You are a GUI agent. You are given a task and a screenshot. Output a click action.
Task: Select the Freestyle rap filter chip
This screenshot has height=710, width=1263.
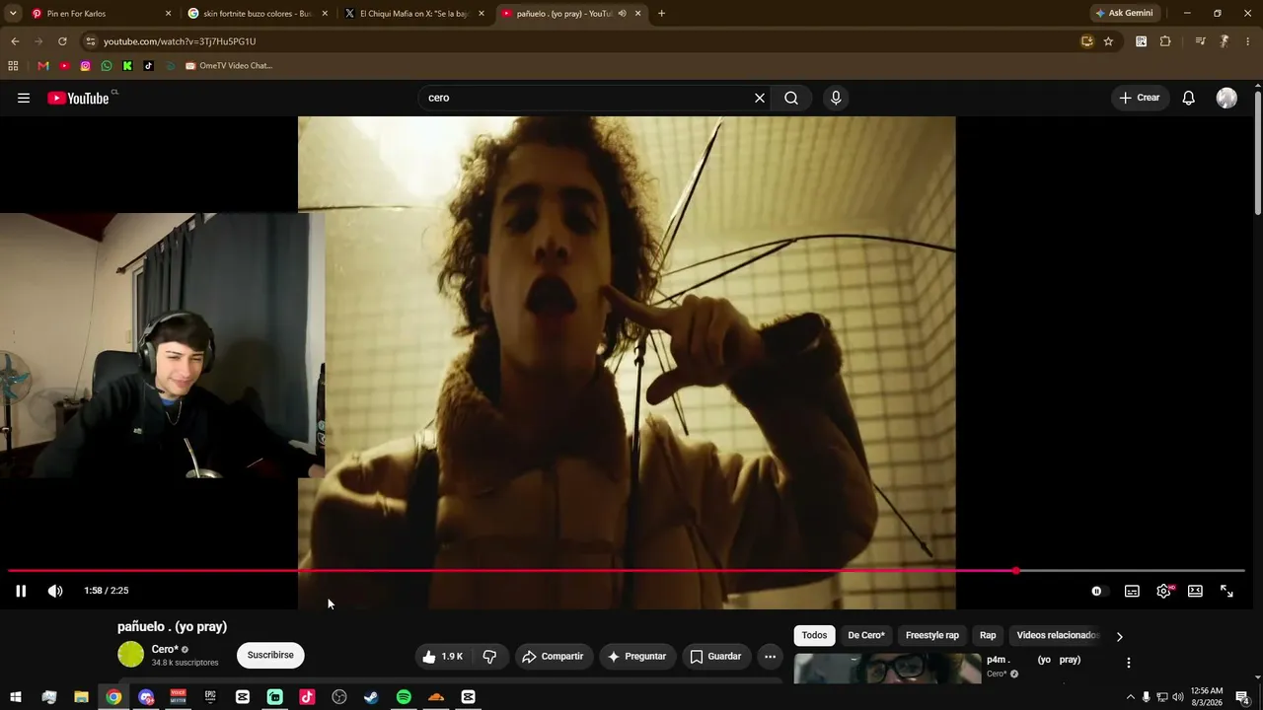click(932, 635)
